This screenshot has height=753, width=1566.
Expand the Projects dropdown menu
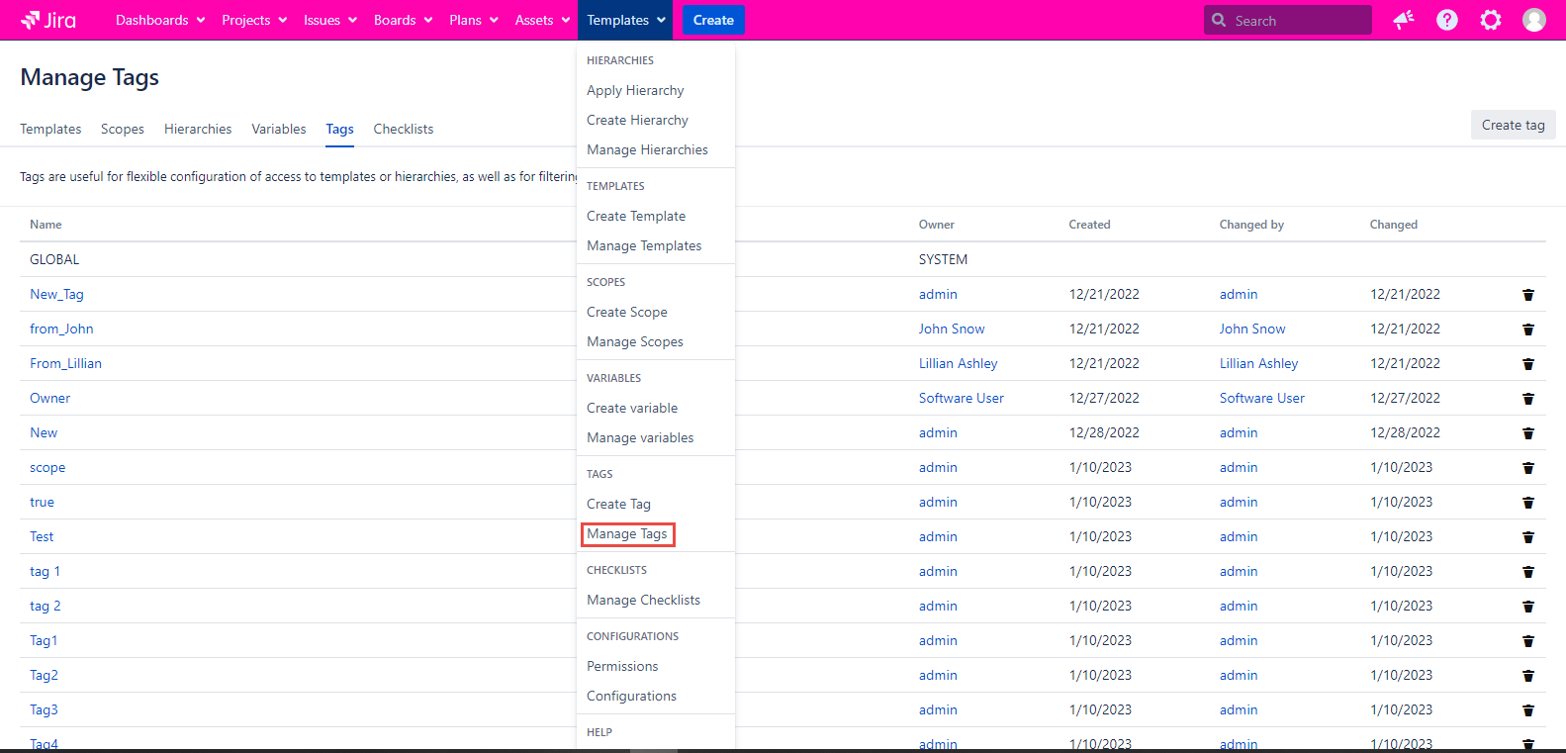click(x=253, y=20)
